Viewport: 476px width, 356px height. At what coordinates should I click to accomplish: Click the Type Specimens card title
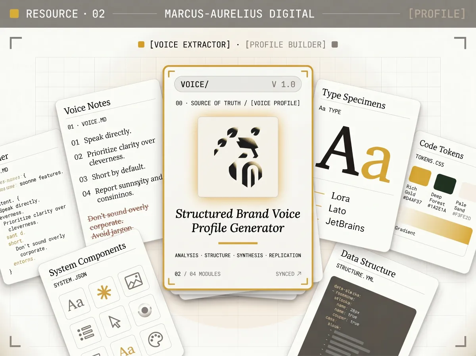pyautogui.click(x=353, y=99)
